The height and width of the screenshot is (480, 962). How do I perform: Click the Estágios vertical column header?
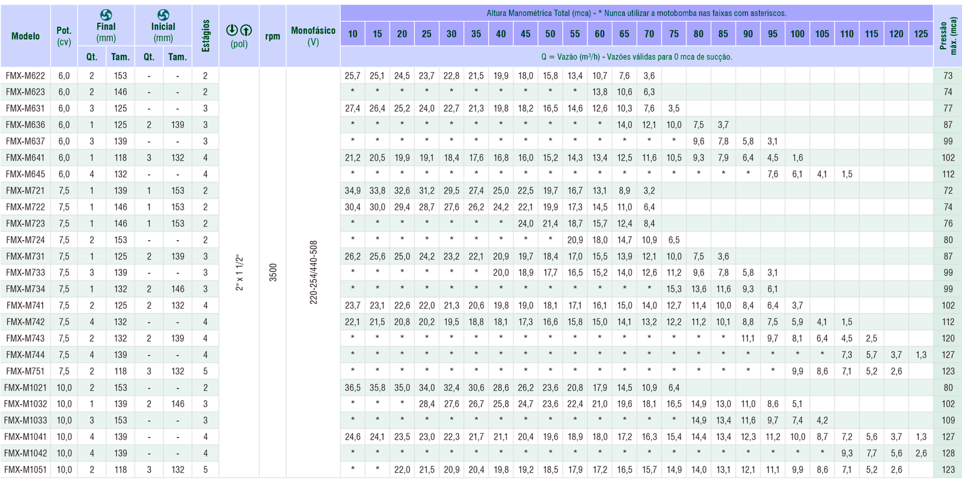tap(206, 36)
